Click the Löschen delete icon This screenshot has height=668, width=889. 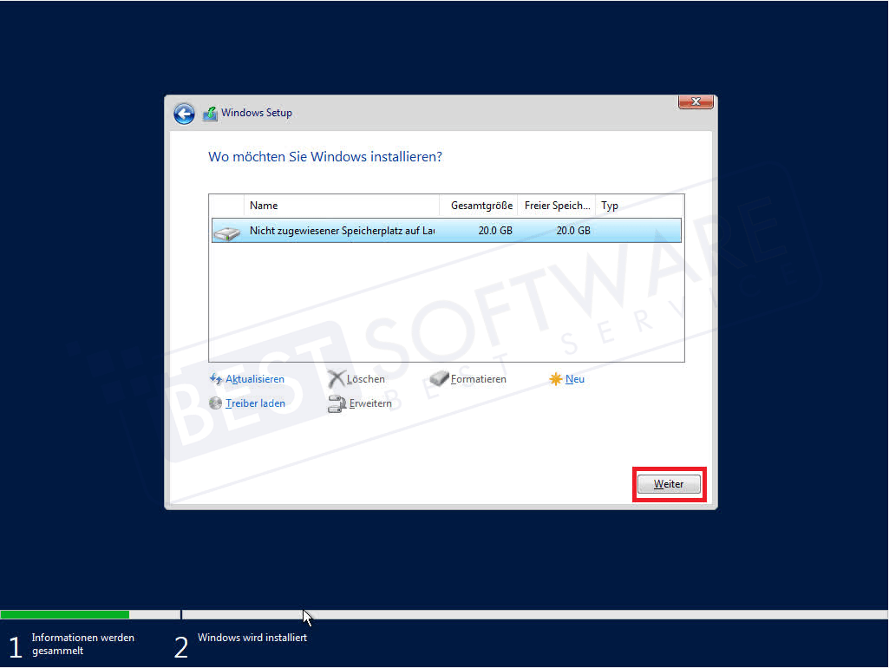click(337, 379)
